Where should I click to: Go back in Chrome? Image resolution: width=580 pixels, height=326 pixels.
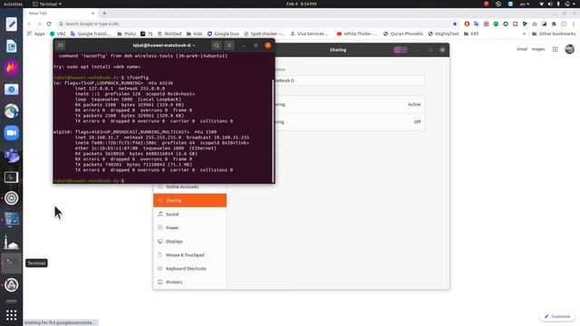click(x=30, y=24)
